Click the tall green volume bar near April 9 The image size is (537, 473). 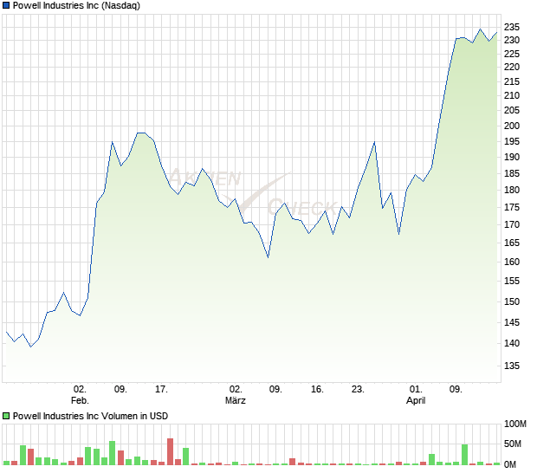click(464, 455)
